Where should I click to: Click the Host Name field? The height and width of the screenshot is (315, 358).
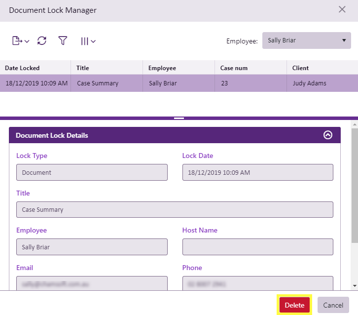[x=257, y=247]
